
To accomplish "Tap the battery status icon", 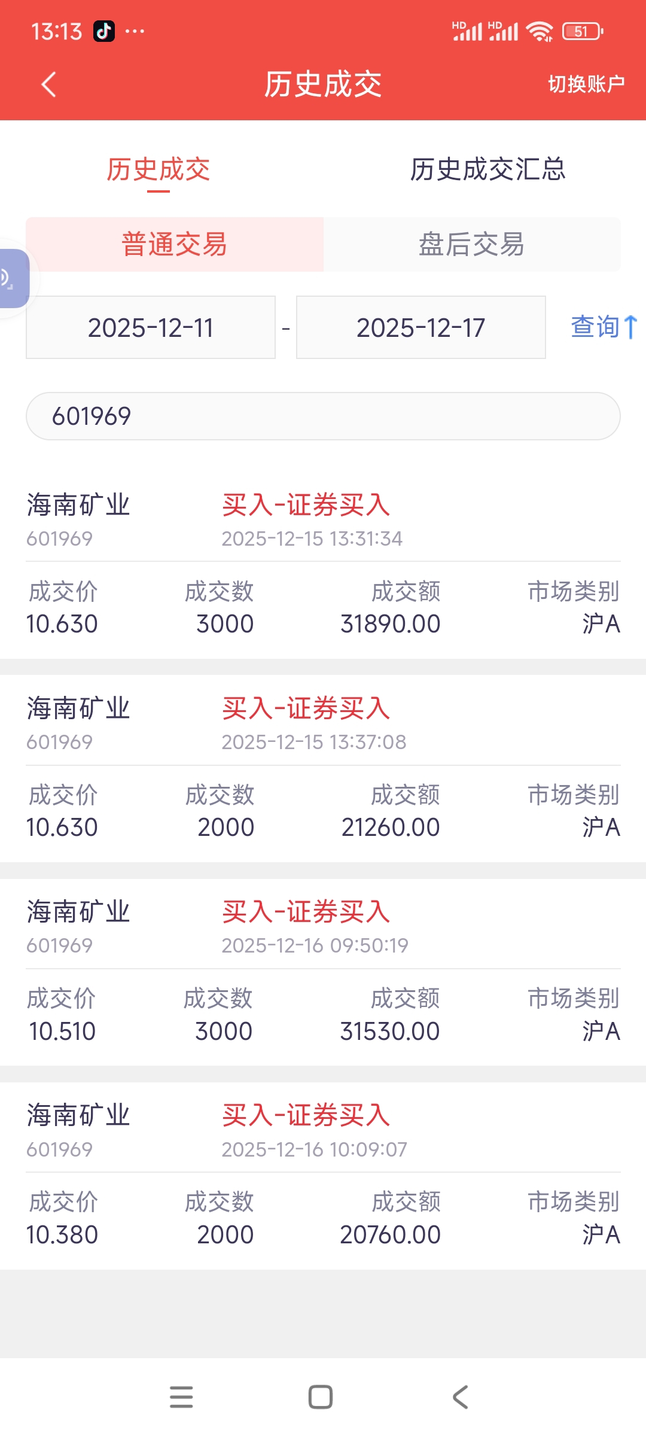I will [x=582, y=31].
